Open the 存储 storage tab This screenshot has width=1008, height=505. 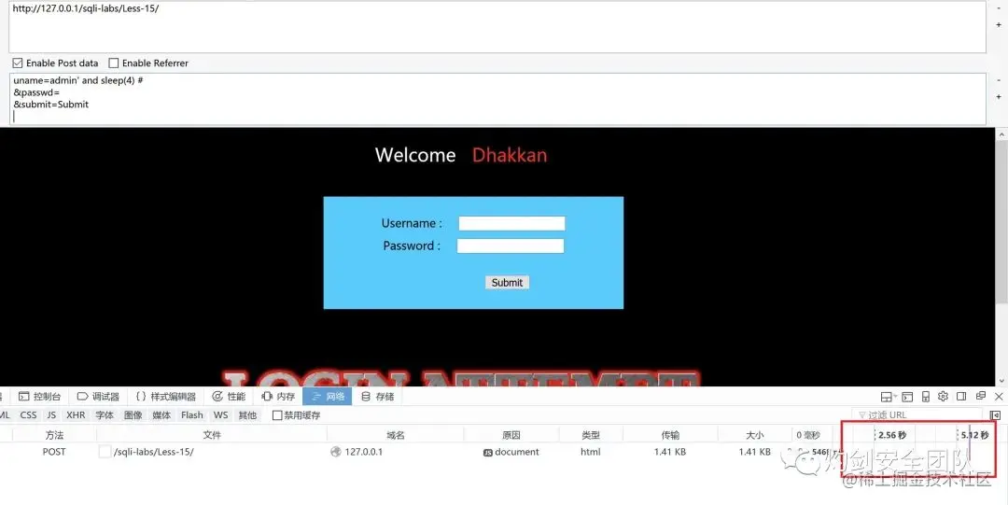(377, 397)
